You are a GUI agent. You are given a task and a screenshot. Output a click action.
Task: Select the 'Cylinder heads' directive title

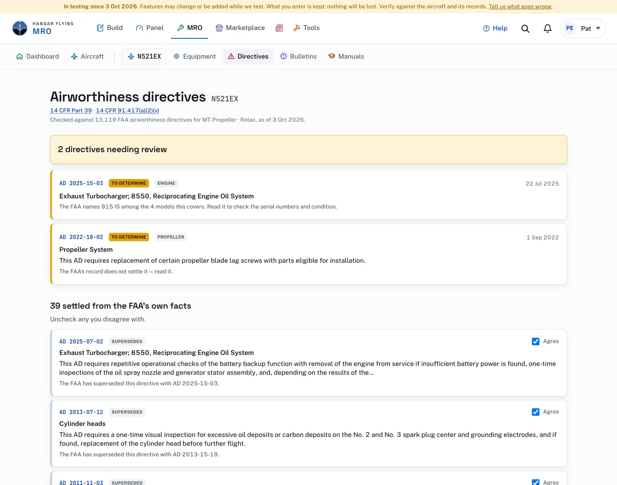coord(82,424)
